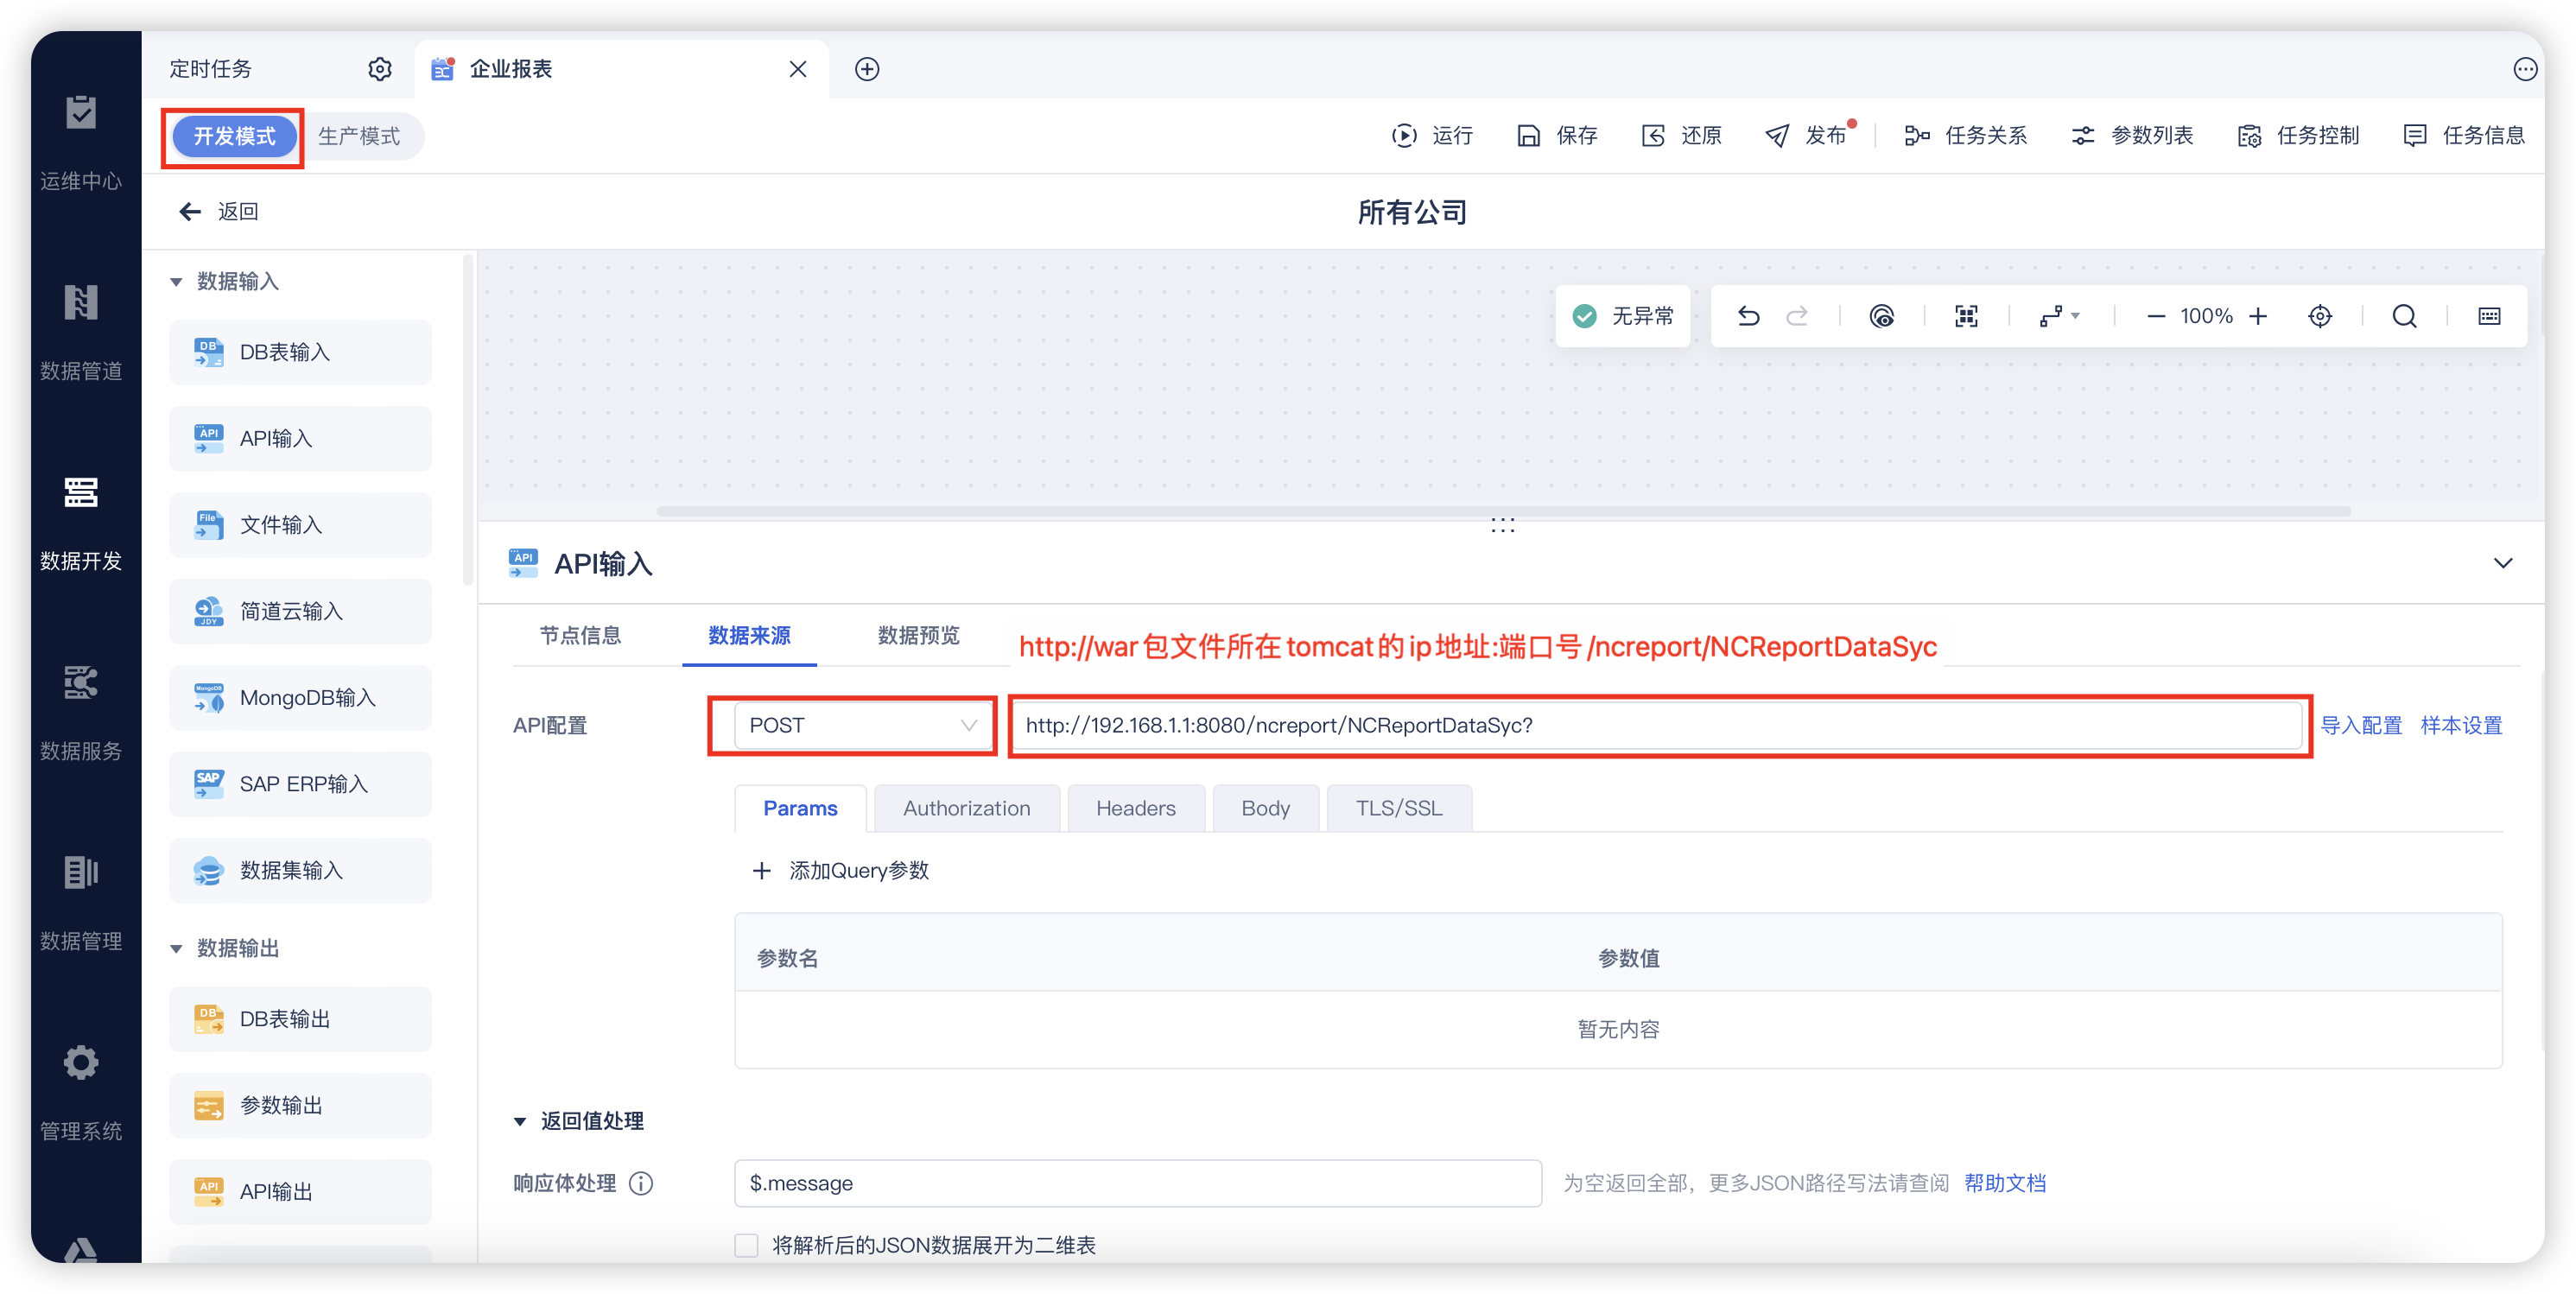Click the undo arrow icon in canvas toolbar
2576x1294 pixels.
(x=1748, y=316)
